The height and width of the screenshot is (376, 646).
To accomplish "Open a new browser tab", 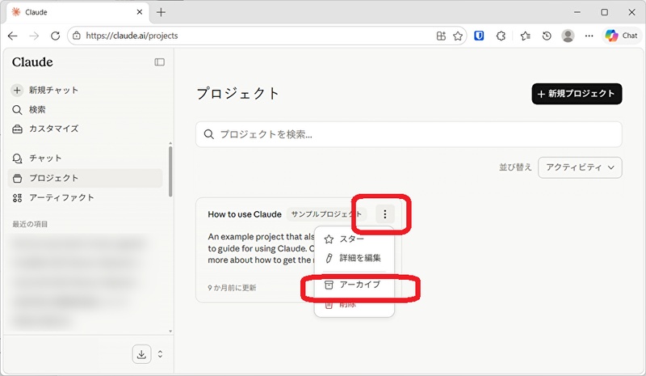I will point(161,12).
